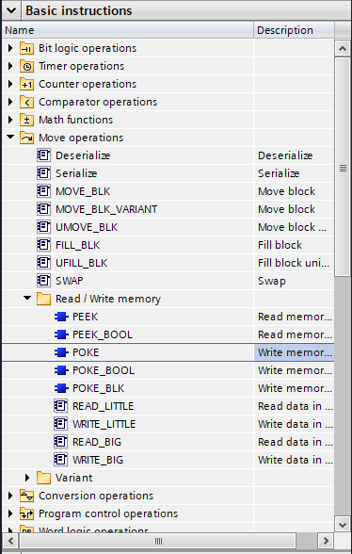Click the UFILL_BLK instruction icon
This screenshot has width=352, height=554.
pyautogui.click(x=44, y=263)
